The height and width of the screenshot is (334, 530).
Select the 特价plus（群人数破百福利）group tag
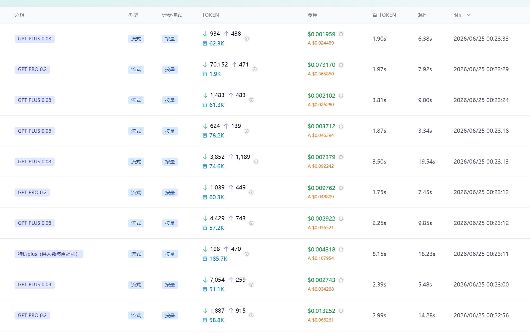point(49,254)
